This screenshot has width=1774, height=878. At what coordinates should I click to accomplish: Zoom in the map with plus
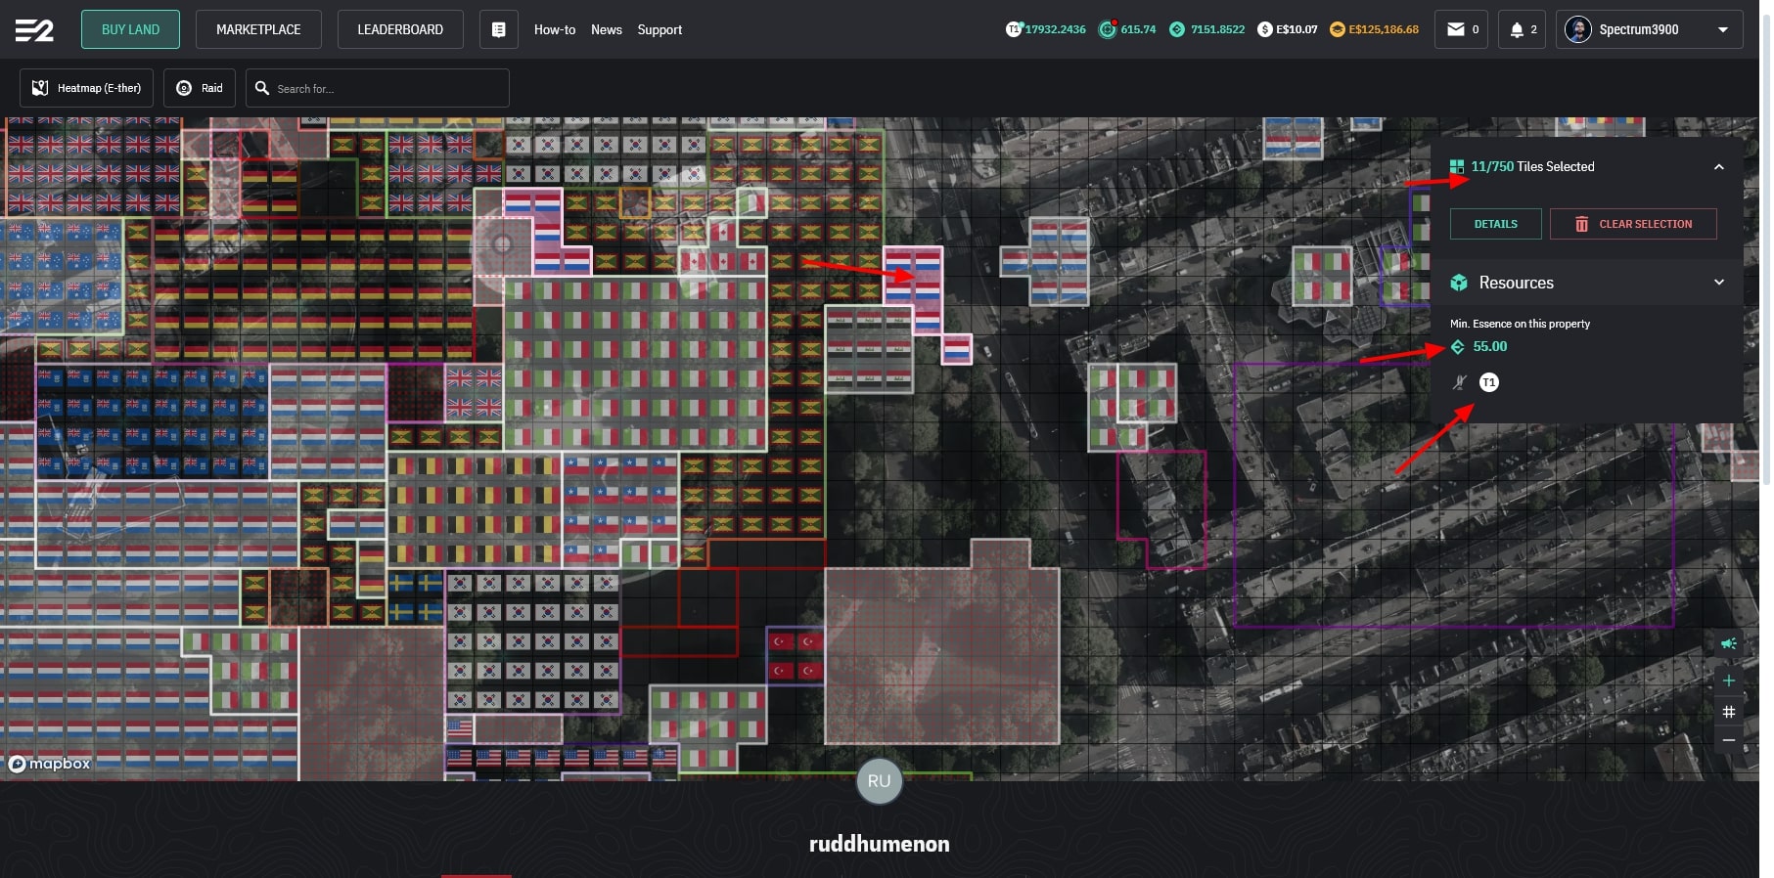pyautogui.click(x=1729, y=680)
